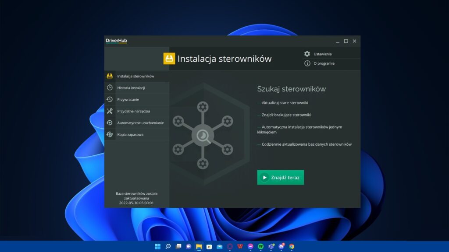Viewport: 449px width, 252px height.
Task: Open Mail app from taskbar
Action: [220, 246]
